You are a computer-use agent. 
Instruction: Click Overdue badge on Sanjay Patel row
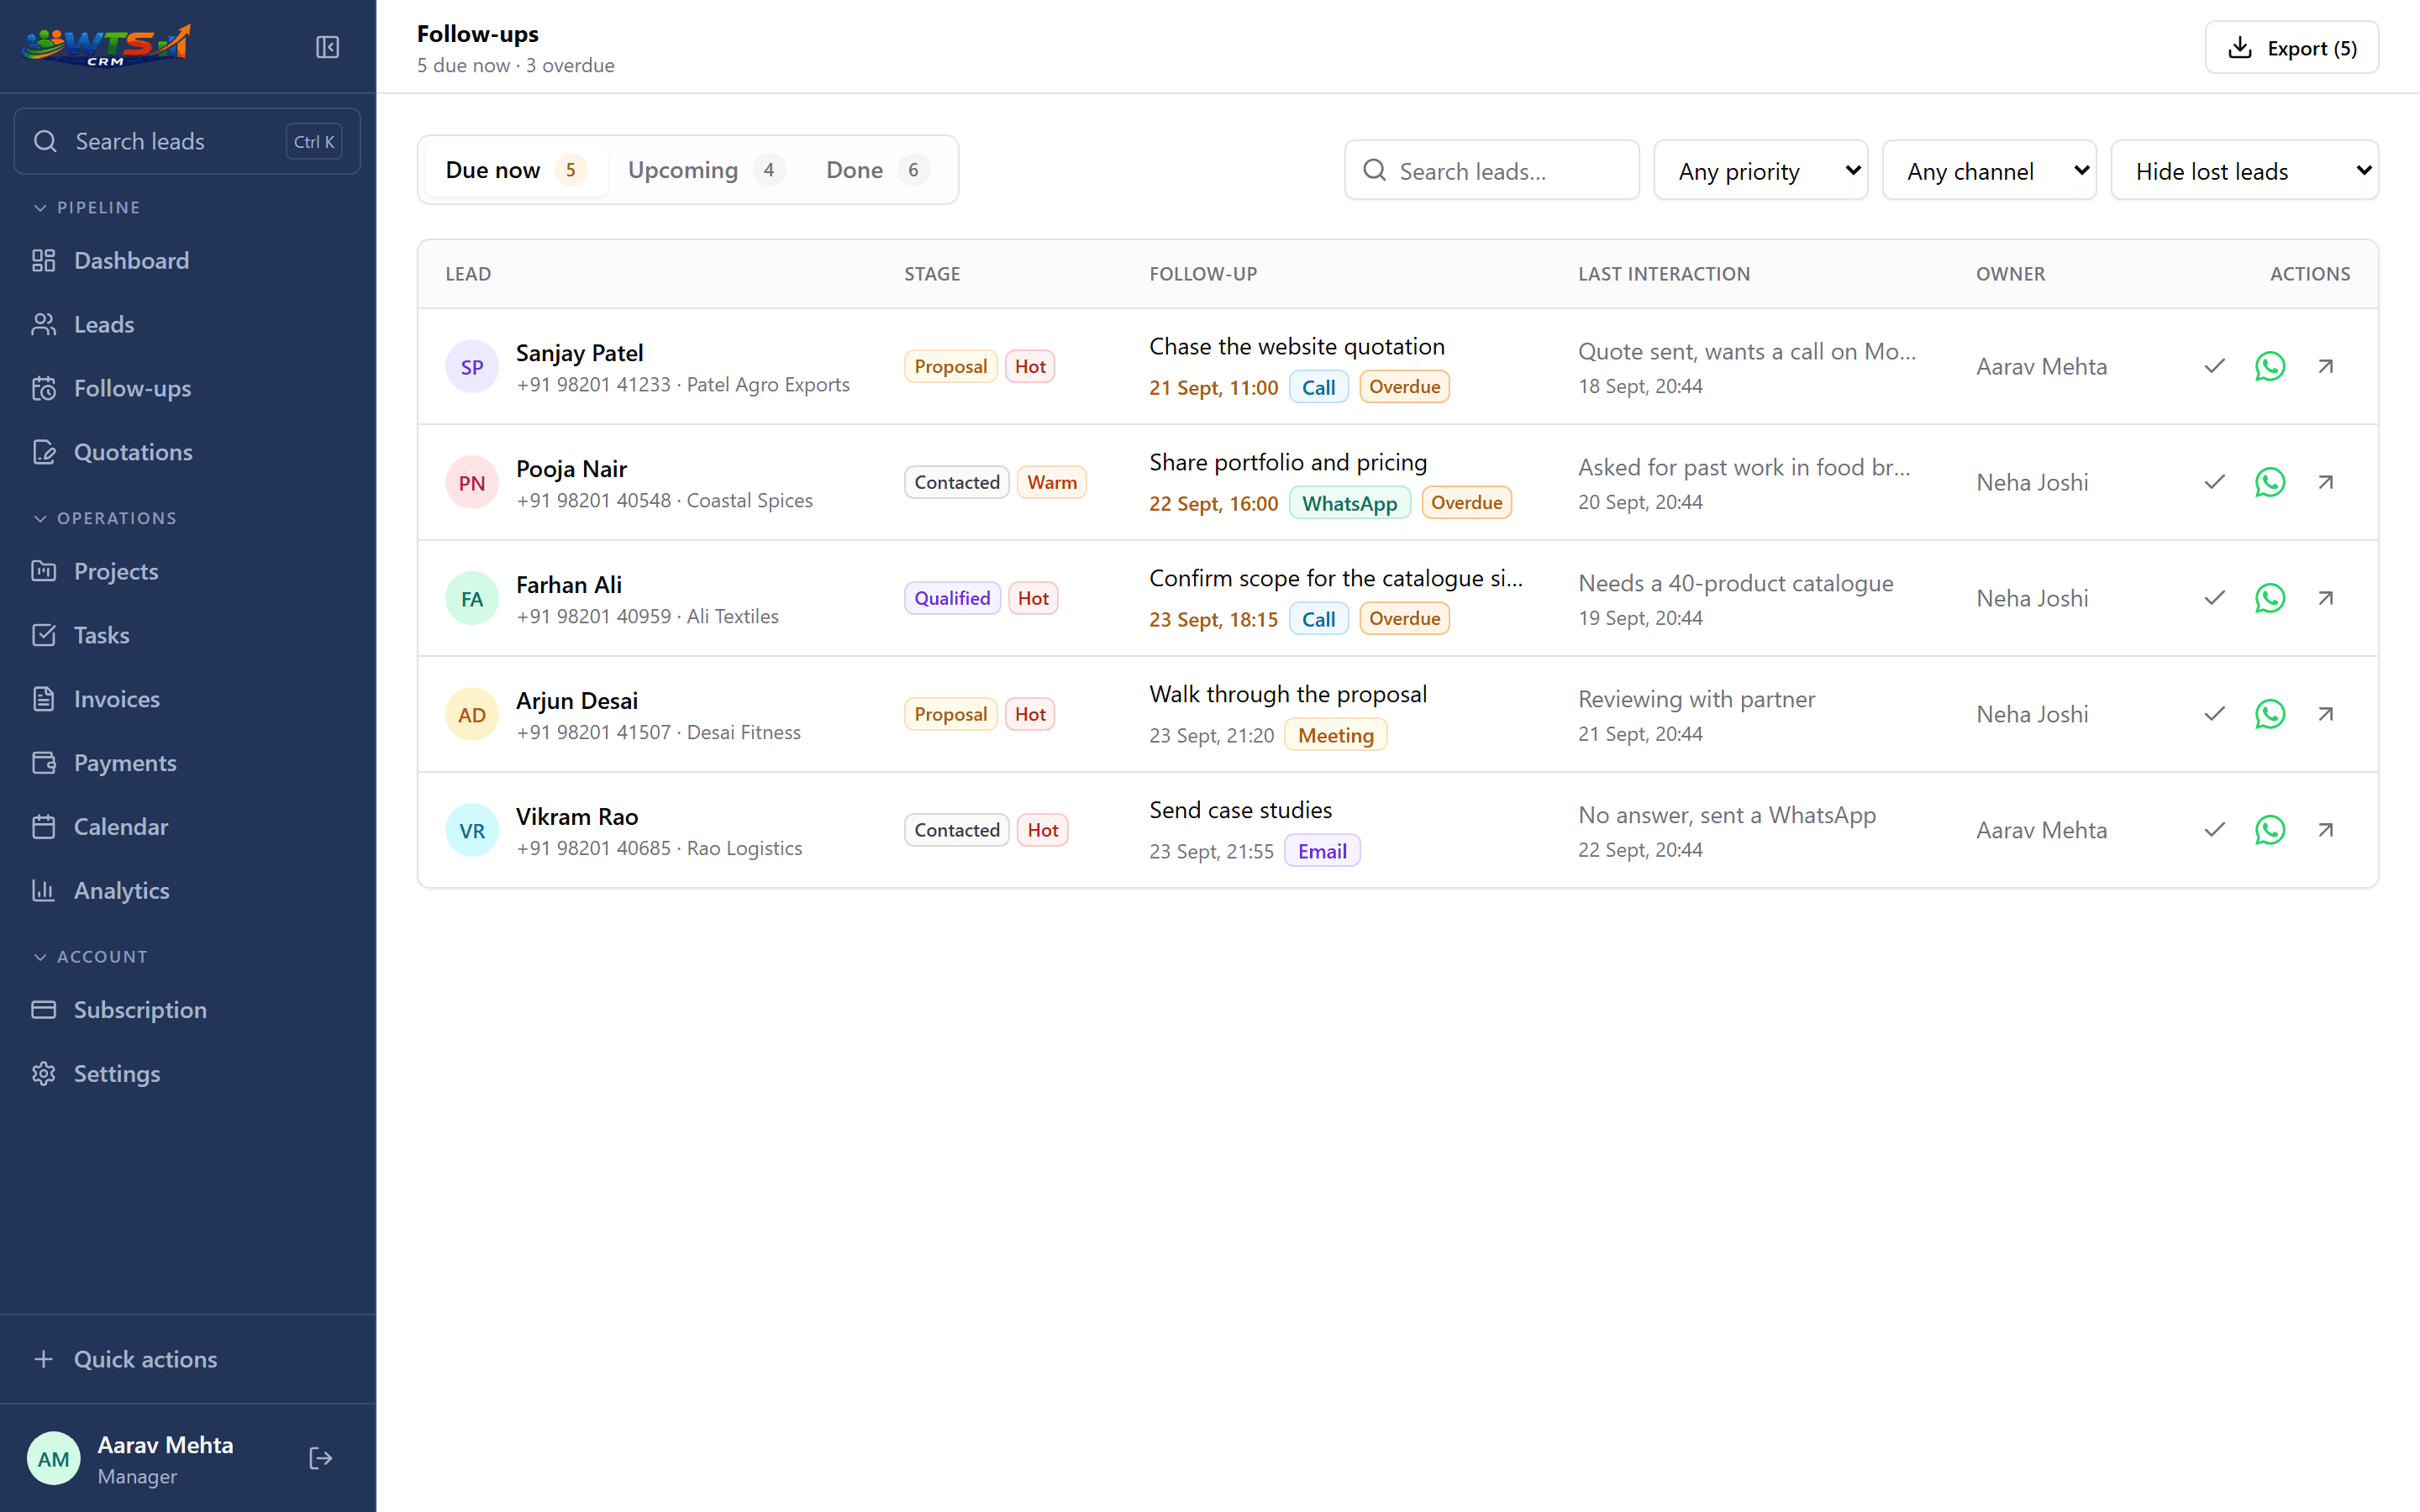[1404, 387]
